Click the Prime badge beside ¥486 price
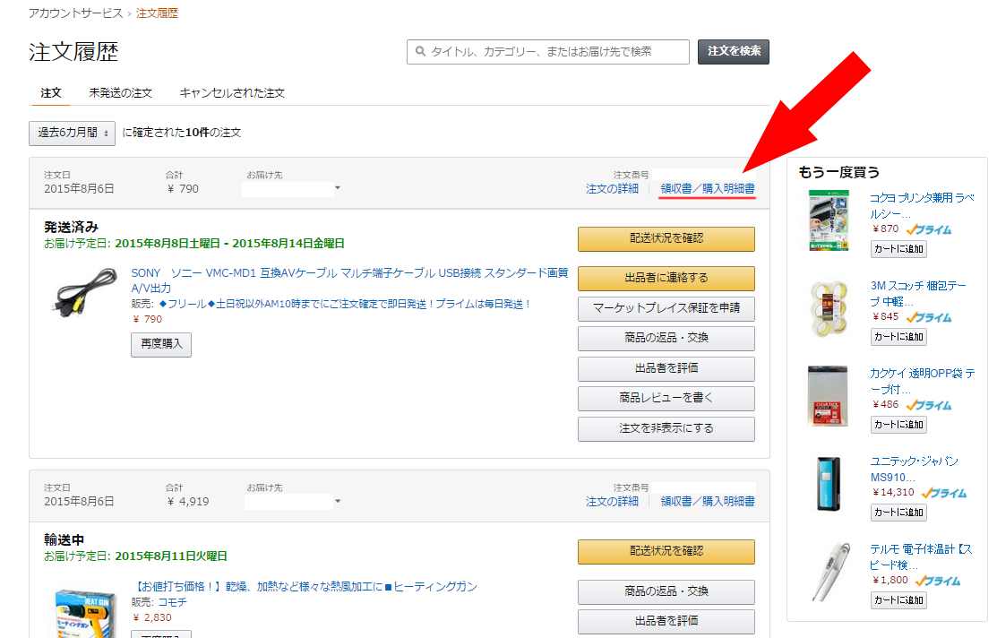 point(929,405)
